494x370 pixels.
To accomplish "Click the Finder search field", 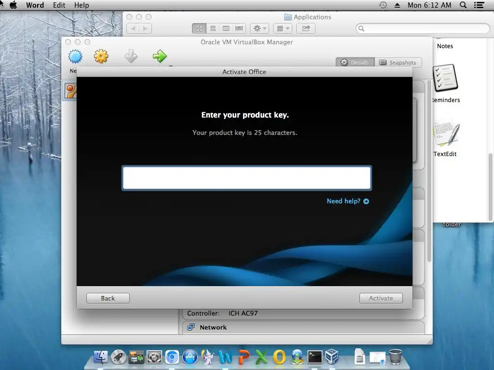I will [x=423, y=28].
